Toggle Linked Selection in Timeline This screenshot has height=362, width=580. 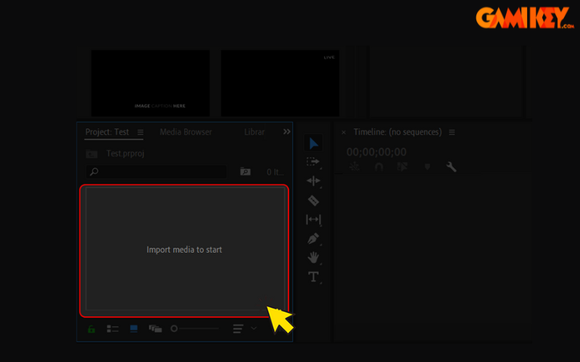[x=402, y=167]
